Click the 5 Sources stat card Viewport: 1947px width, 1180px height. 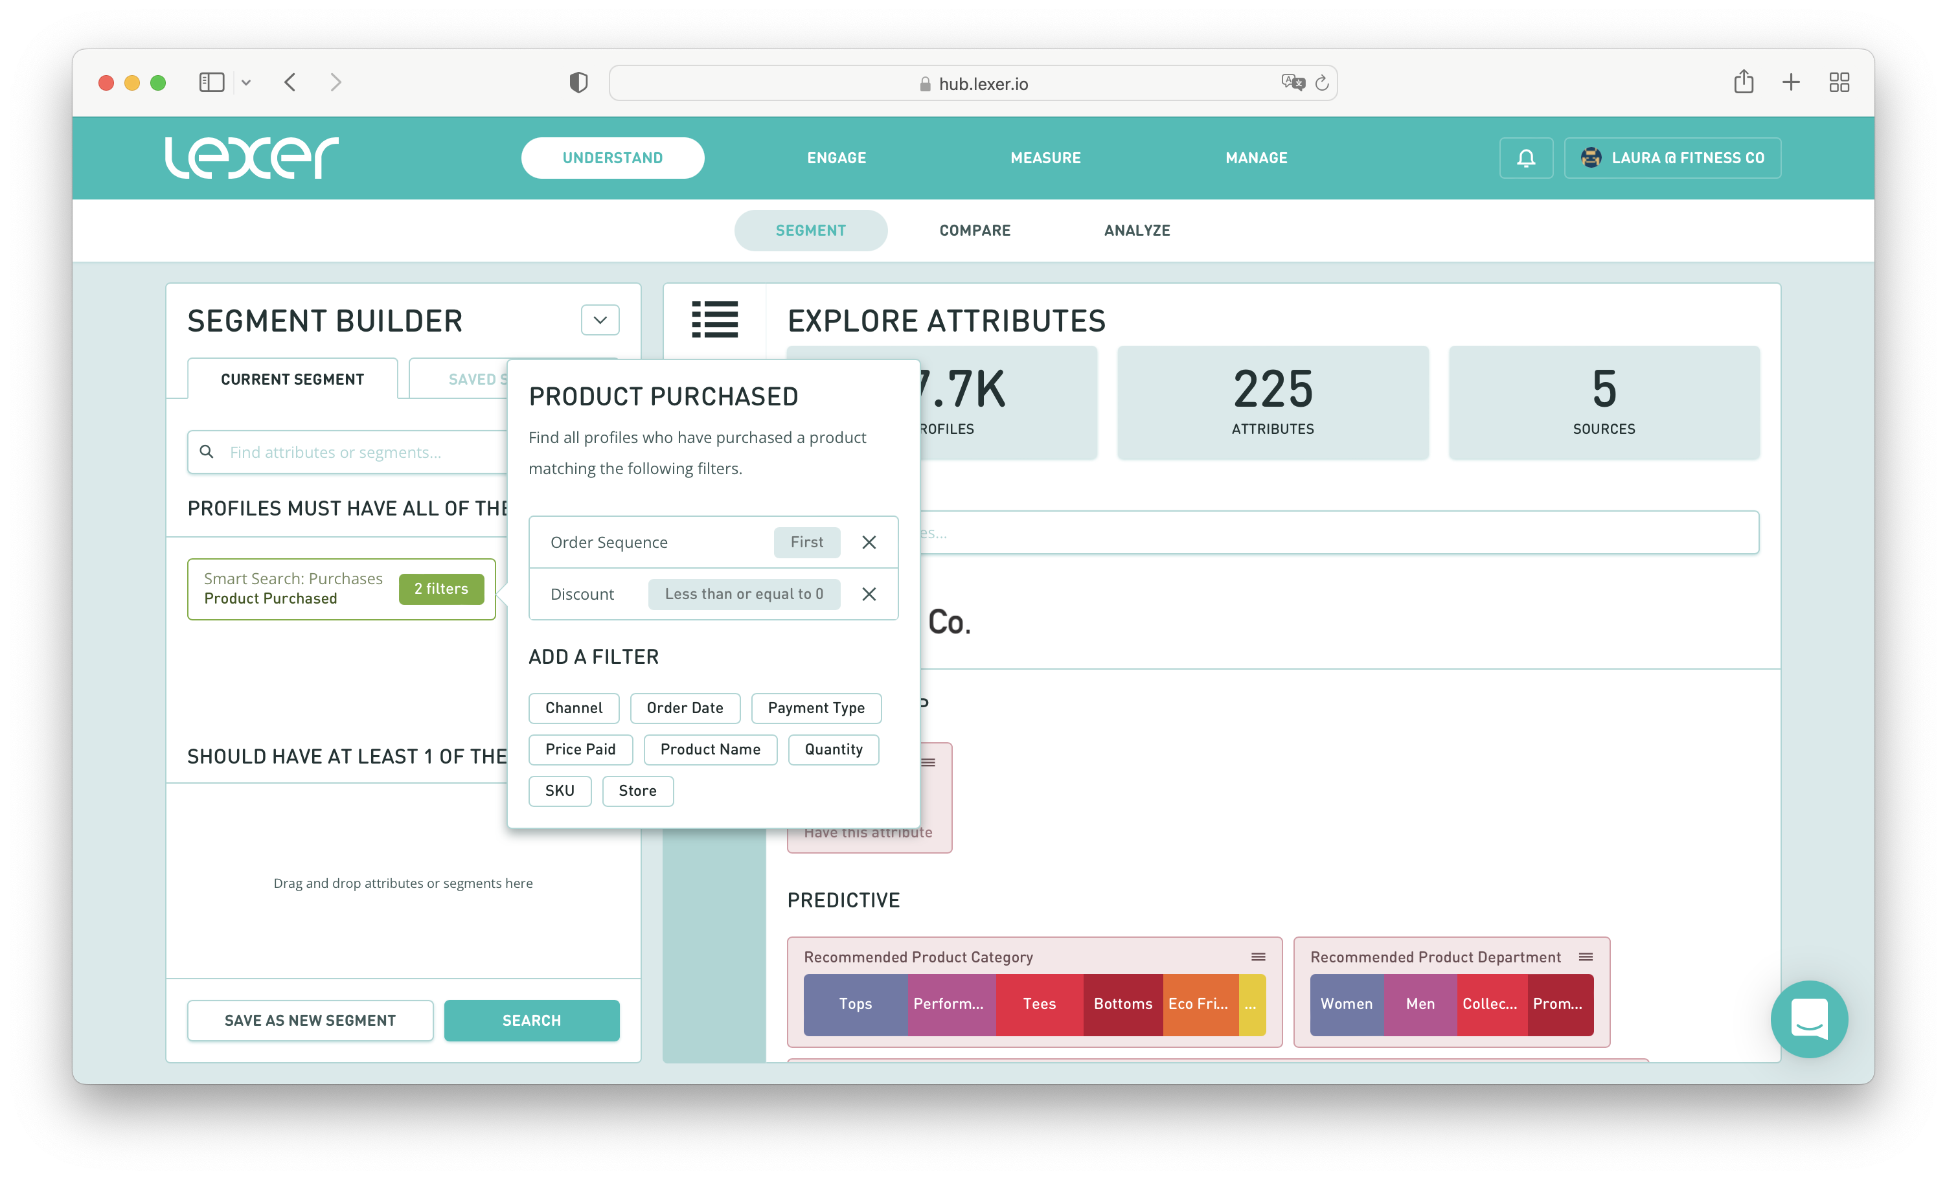1604,402
